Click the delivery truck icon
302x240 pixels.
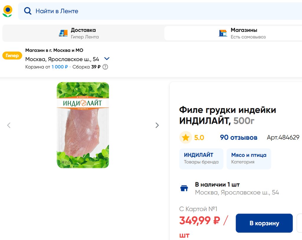63,33
